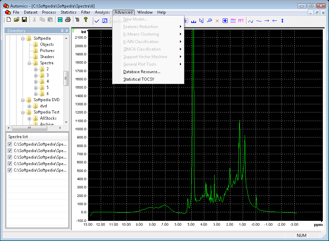329x241 pixels.
Task: Click the blue baseline bins icon
Action: pyautogui.click(x=193, y=21)
